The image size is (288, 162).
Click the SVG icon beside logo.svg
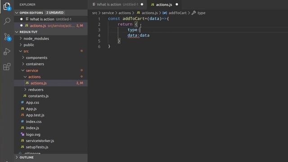point(22,134)
